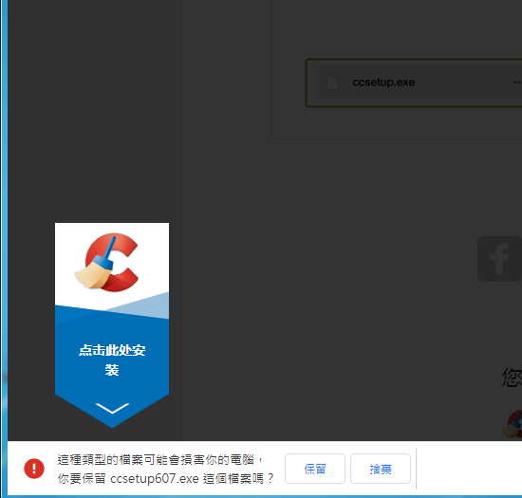Click the green-outlined ccsetup.exe download box
Image resolution: width=522 pixels, height=498 pixels.
(x=414, y=83)
